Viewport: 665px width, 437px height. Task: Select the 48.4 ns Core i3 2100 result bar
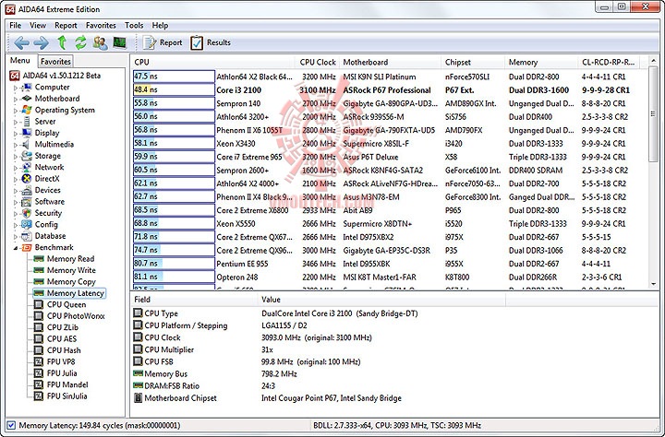pos(174,90)
